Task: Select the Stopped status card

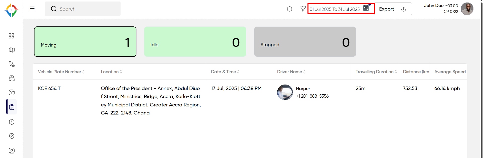Action: pyautogui.click(x=305, y=42)
